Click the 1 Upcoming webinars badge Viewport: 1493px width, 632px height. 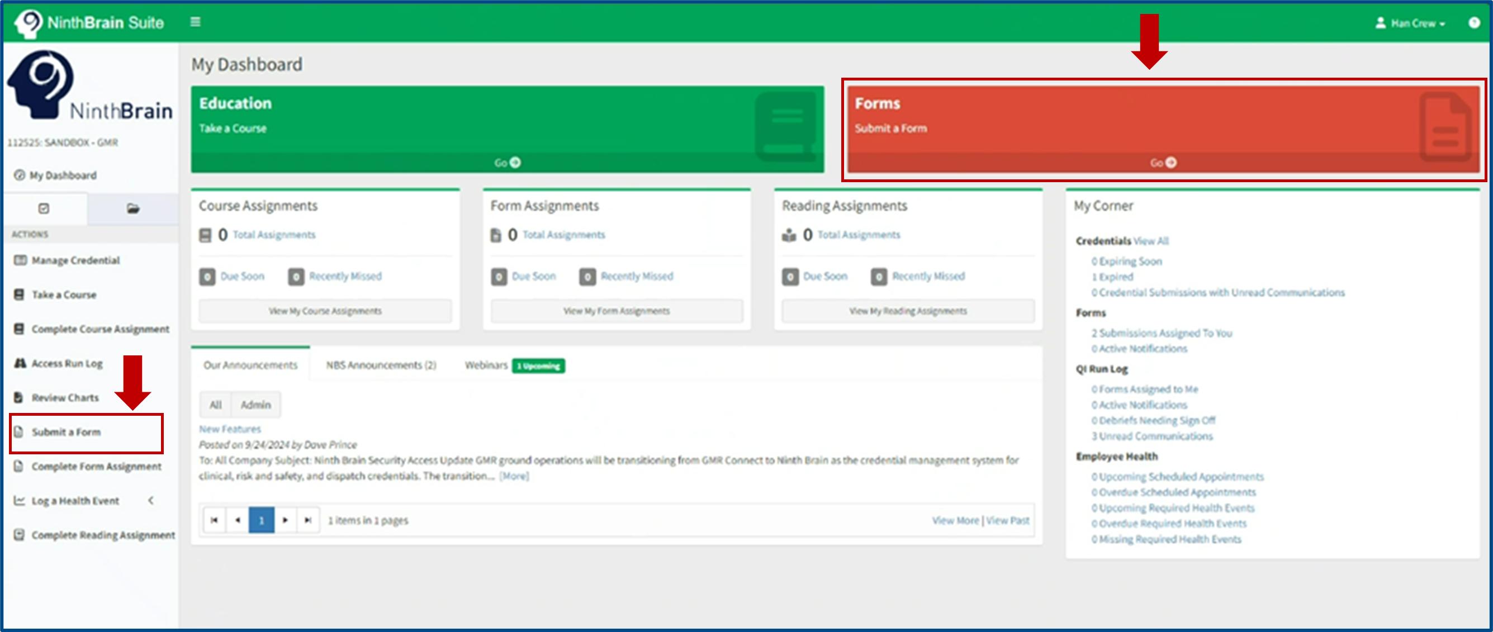pos(538,365)
